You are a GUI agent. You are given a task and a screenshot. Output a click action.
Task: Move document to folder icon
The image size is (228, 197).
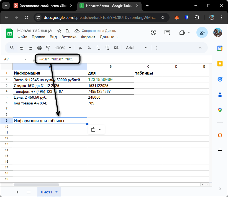pyautogui.click(x=68, y=31)
